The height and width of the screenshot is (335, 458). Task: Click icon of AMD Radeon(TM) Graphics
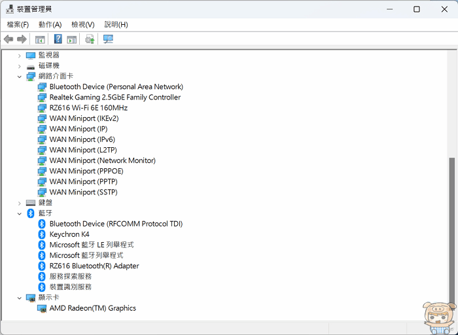click(42, 308)
